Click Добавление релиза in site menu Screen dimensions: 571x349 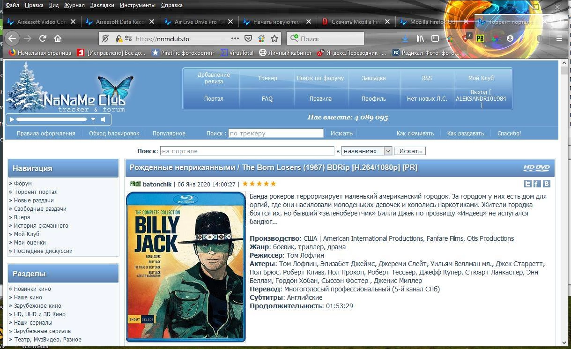(x=214, y=78)
